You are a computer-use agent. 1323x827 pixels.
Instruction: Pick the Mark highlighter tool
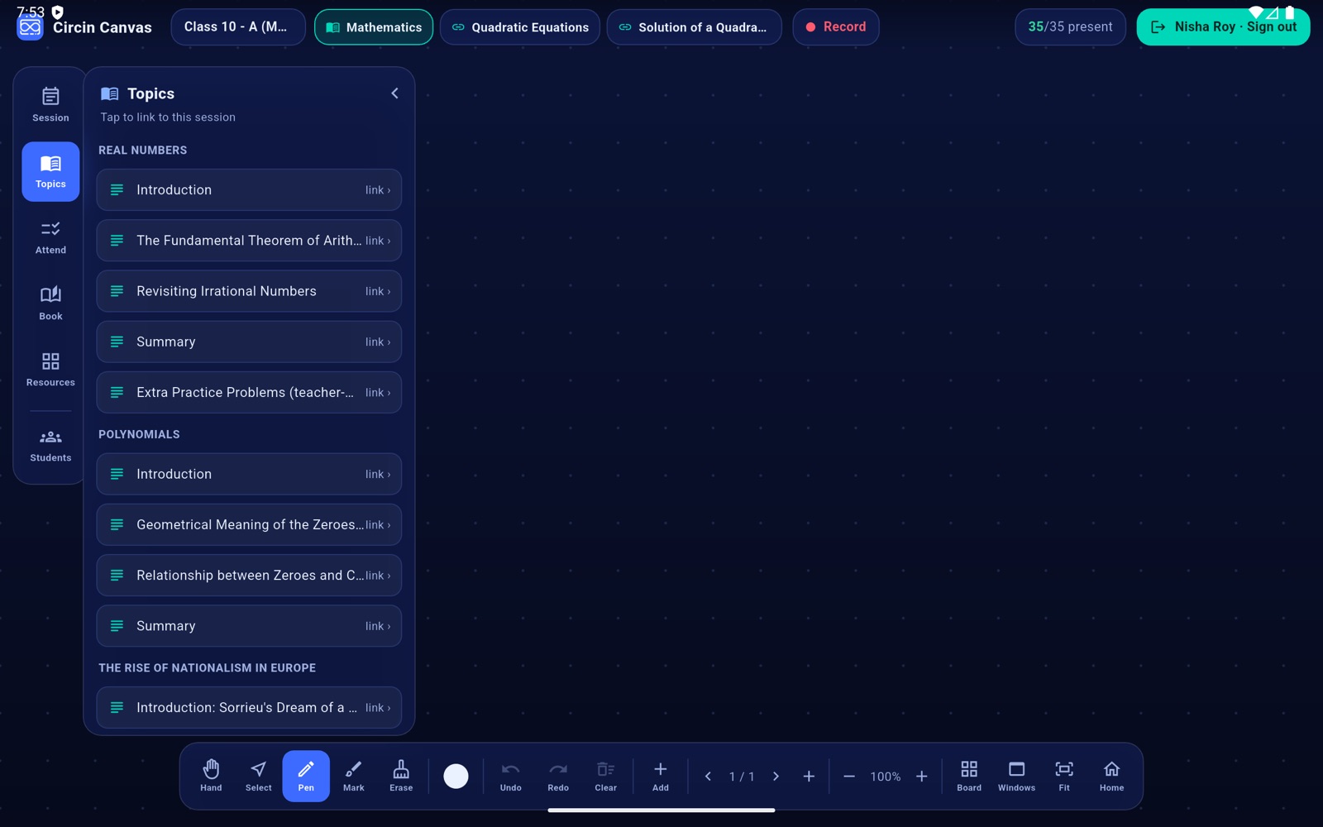point(353,776)
